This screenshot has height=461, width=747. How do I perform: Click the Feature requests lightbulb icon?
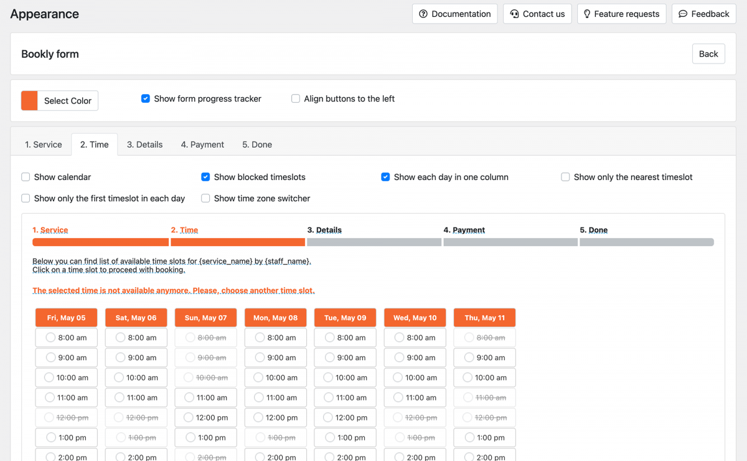point(586,14)
